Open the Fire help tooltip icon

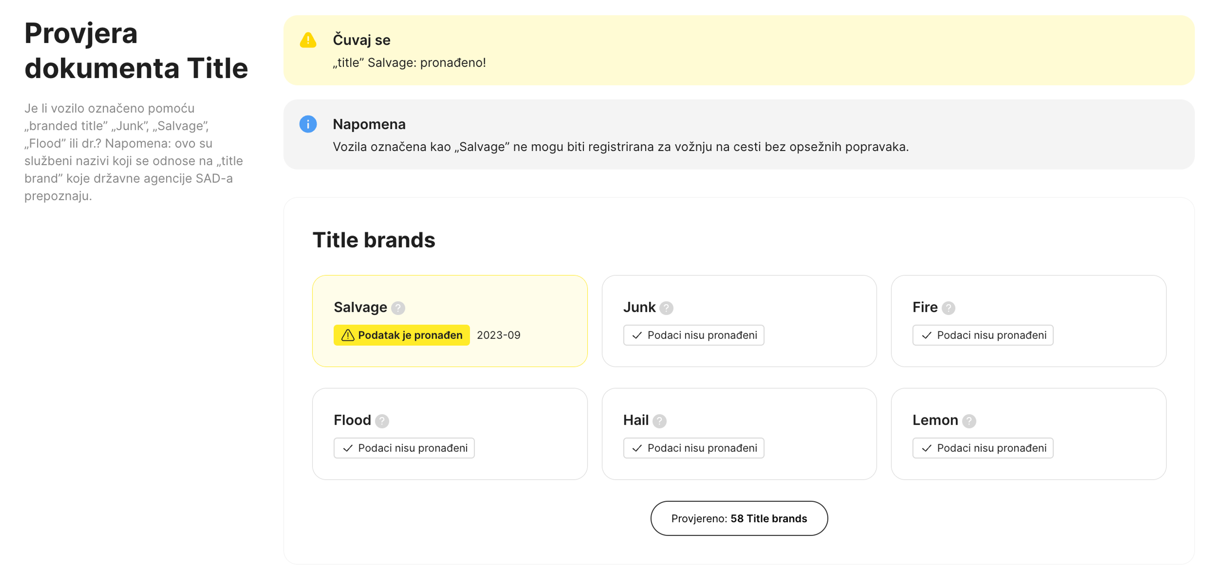point(948,308)
